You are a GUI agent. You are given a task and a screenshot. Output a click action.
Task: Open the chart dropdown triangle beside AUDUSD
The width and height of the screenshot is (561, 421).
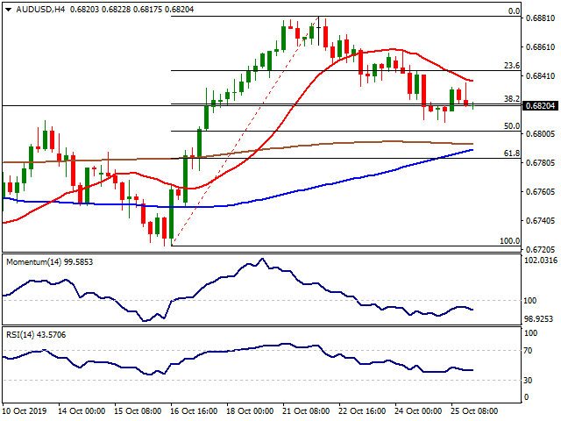tap(8, 10)
